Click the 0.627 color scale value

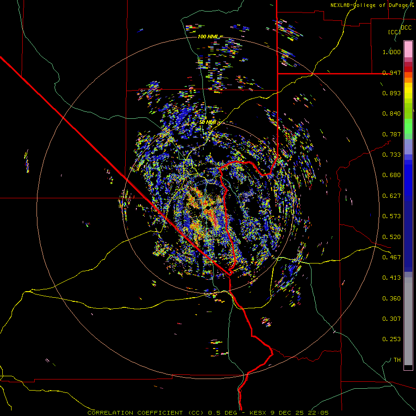click(x=392, y=196)
